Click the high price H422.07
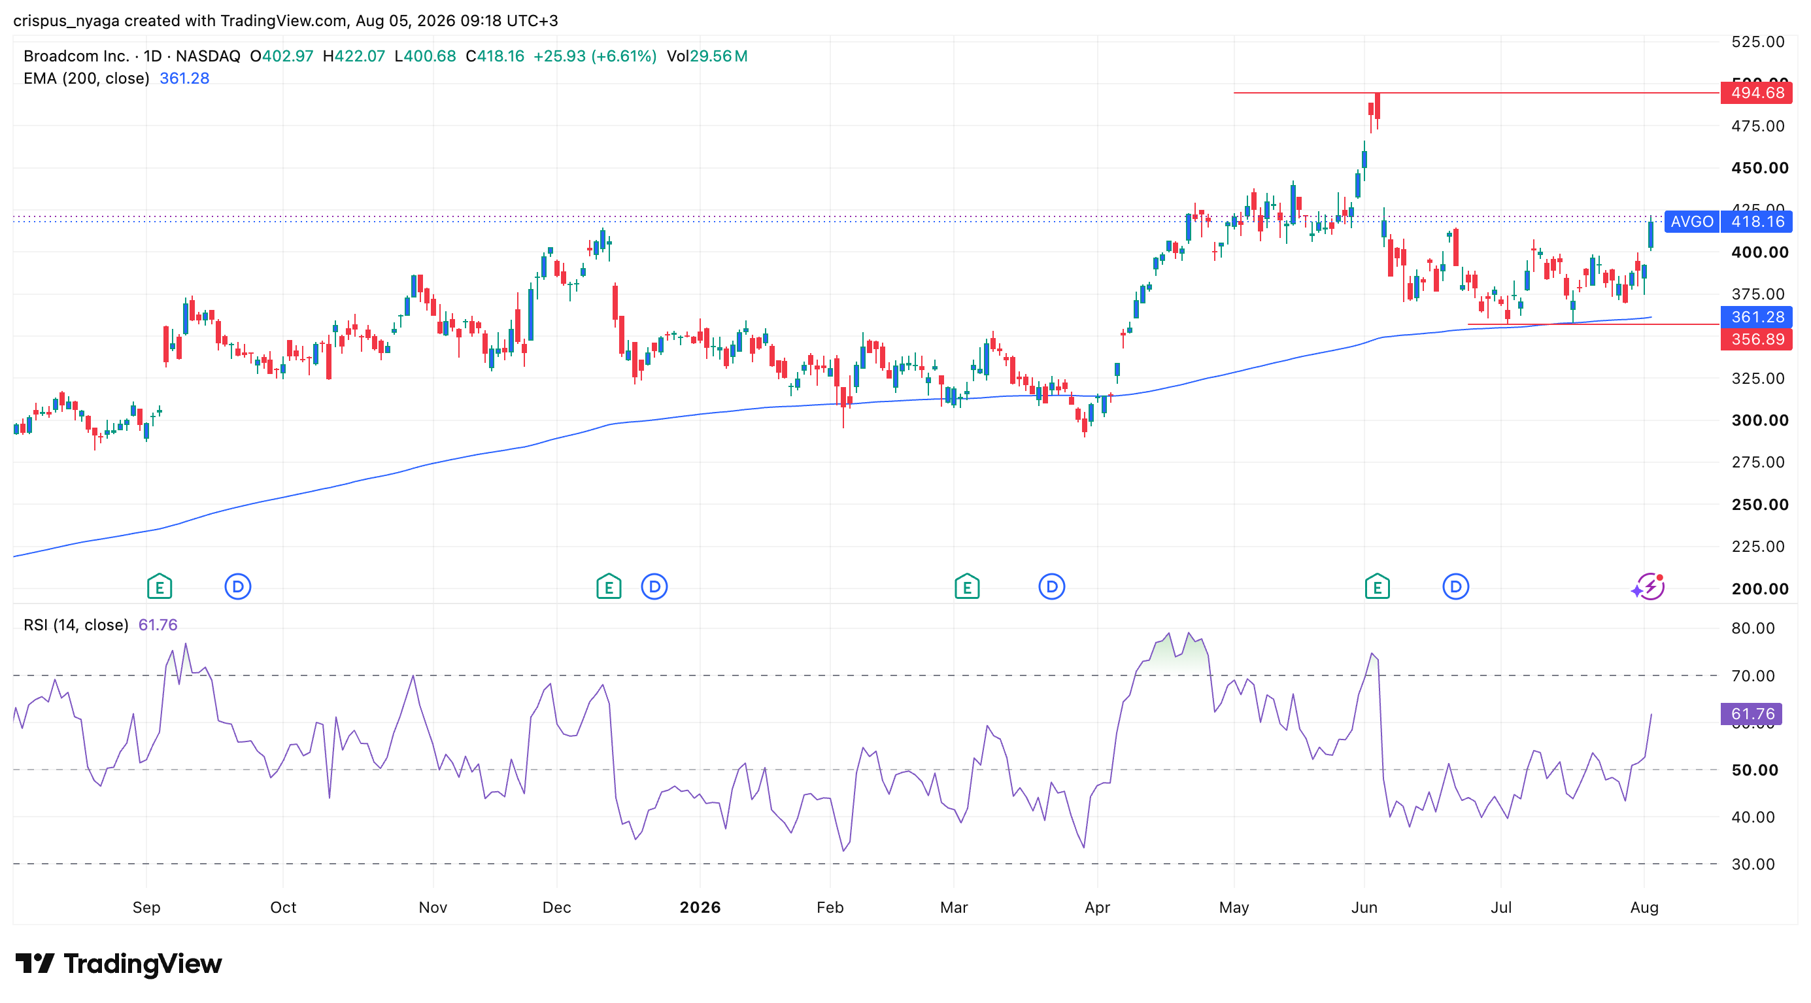This screenshot has width=1811, height=1003. [x=354, y=56]
